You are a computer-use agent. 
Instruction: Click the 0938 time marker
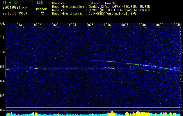[142, 25]
